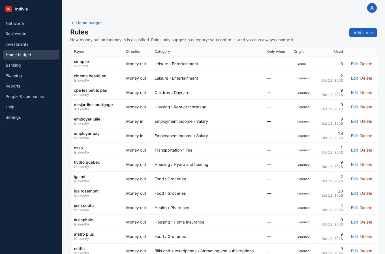The height and width of the screenshot is (254, 385).
Task: Edit the desjardins mortgage rule
Action: pos(354,107)
